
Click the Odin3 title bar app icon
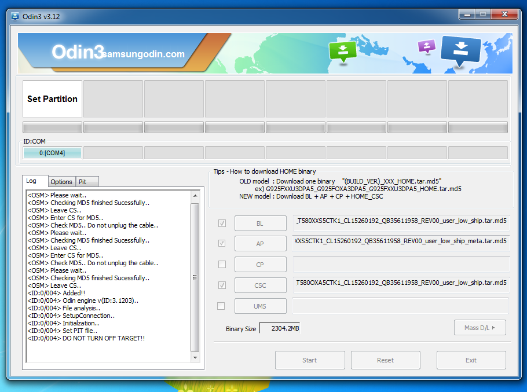[15, 16]
